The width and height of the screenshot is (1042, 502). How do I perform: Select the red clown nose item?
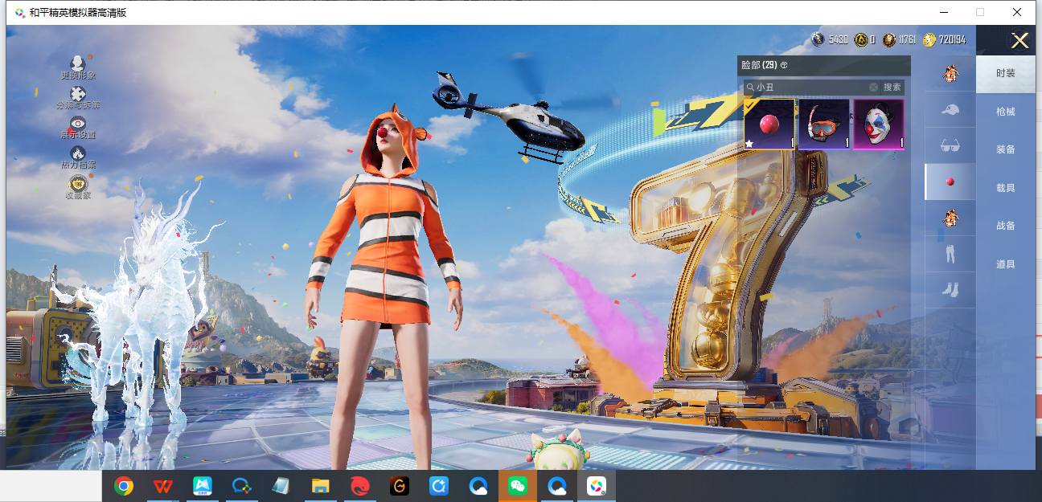(769, 124)
